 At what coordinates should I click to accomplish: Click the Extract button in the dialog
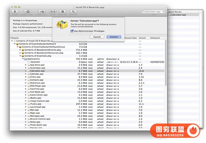114,37
